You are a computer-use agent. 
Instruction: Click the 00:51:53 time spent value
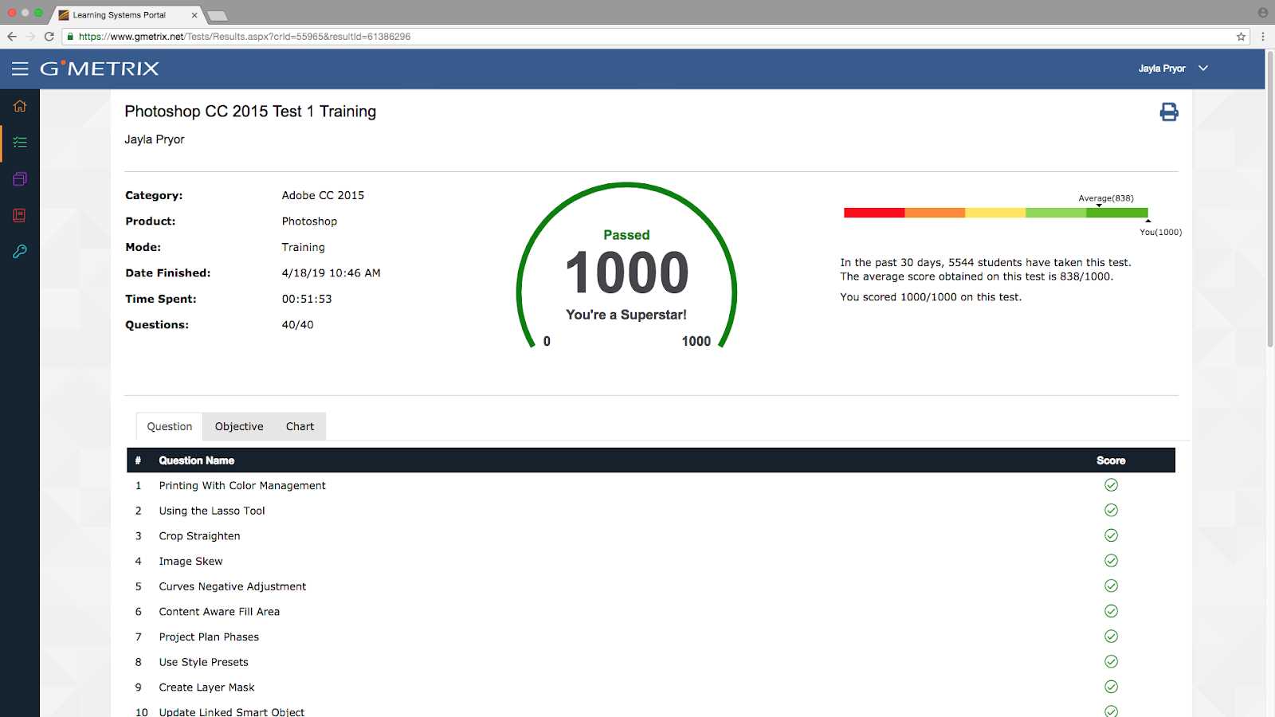click(307, 299)
